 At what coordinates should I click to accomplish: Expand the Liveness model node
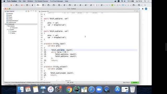9,31
